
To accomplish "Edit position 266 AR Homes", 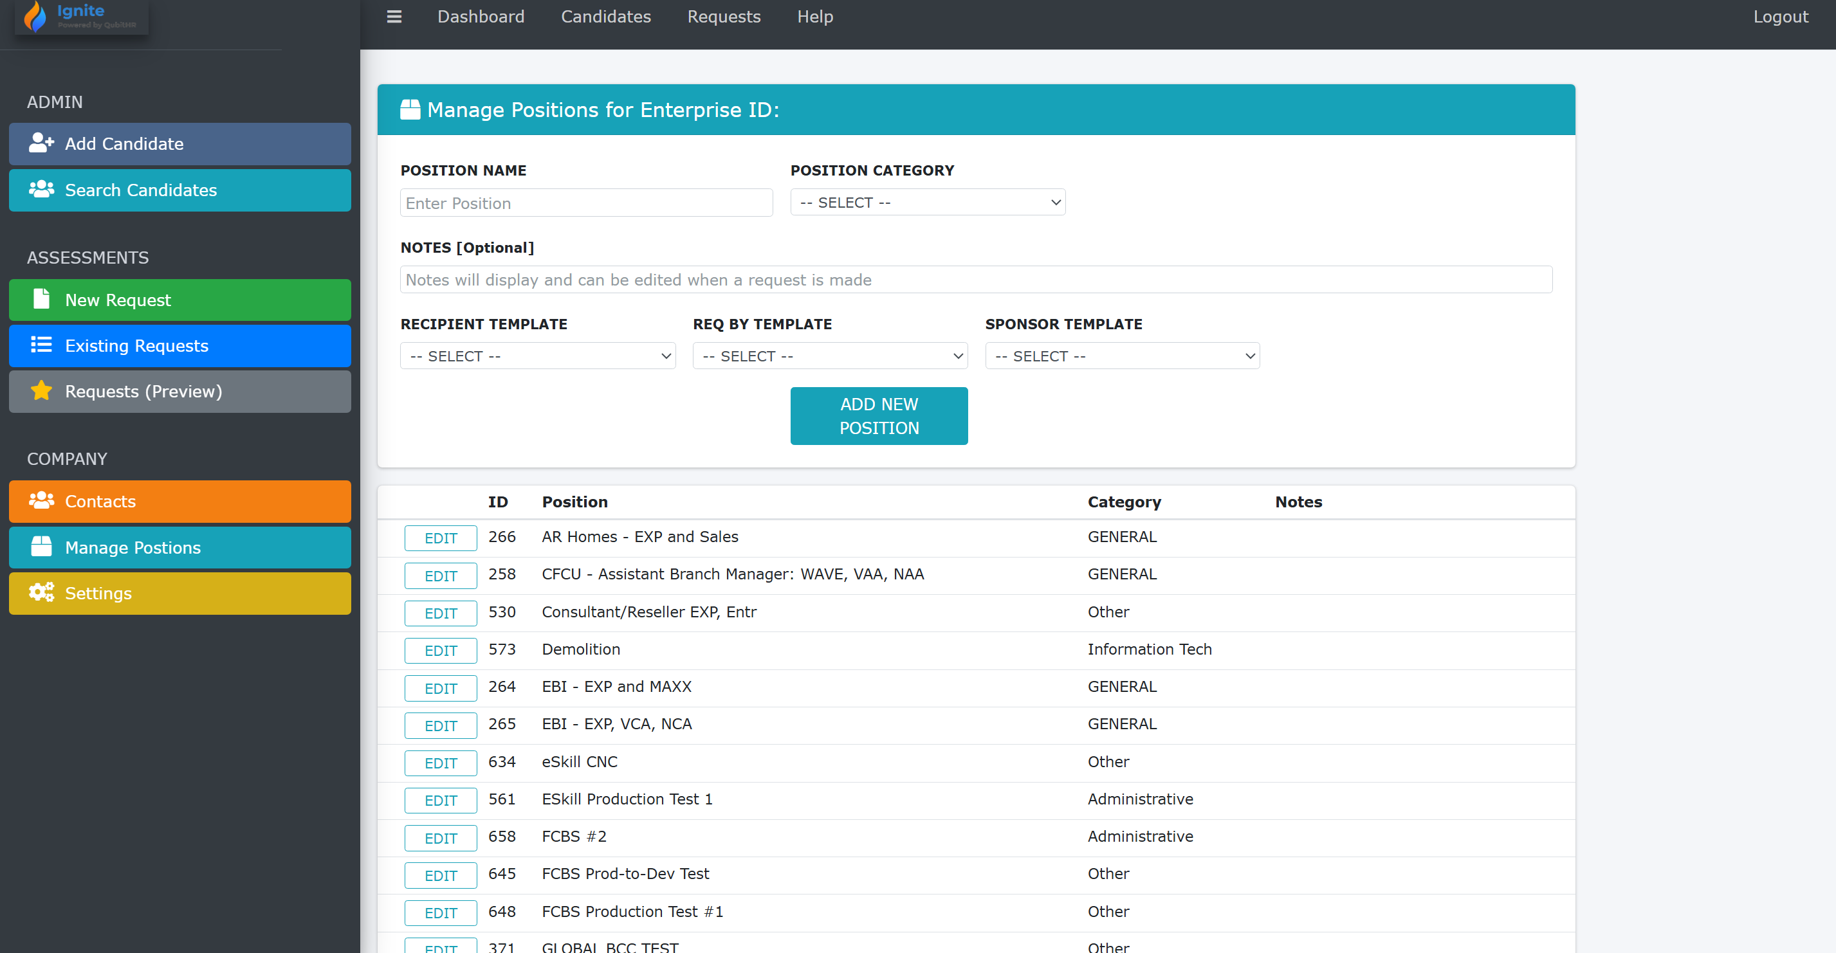I will [x=441, y=538].
